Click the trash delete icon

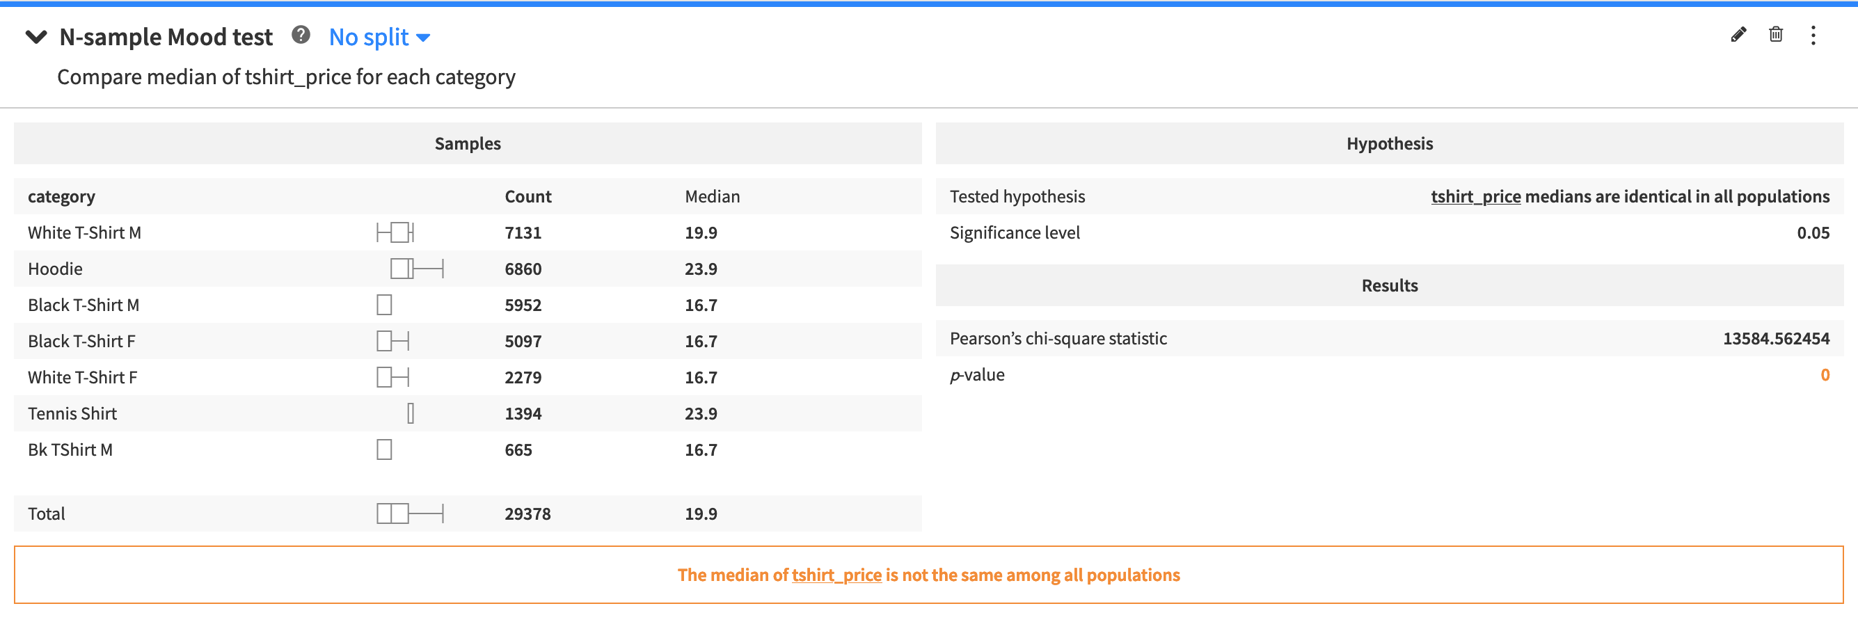[x=1776, y=35]
